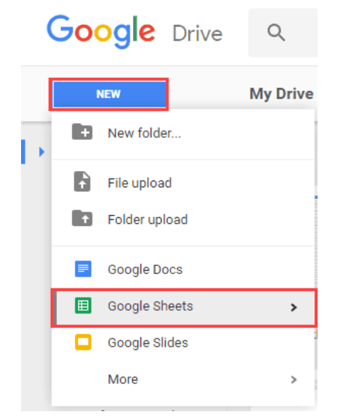Click the New folder plus icon

pos(82,132)
